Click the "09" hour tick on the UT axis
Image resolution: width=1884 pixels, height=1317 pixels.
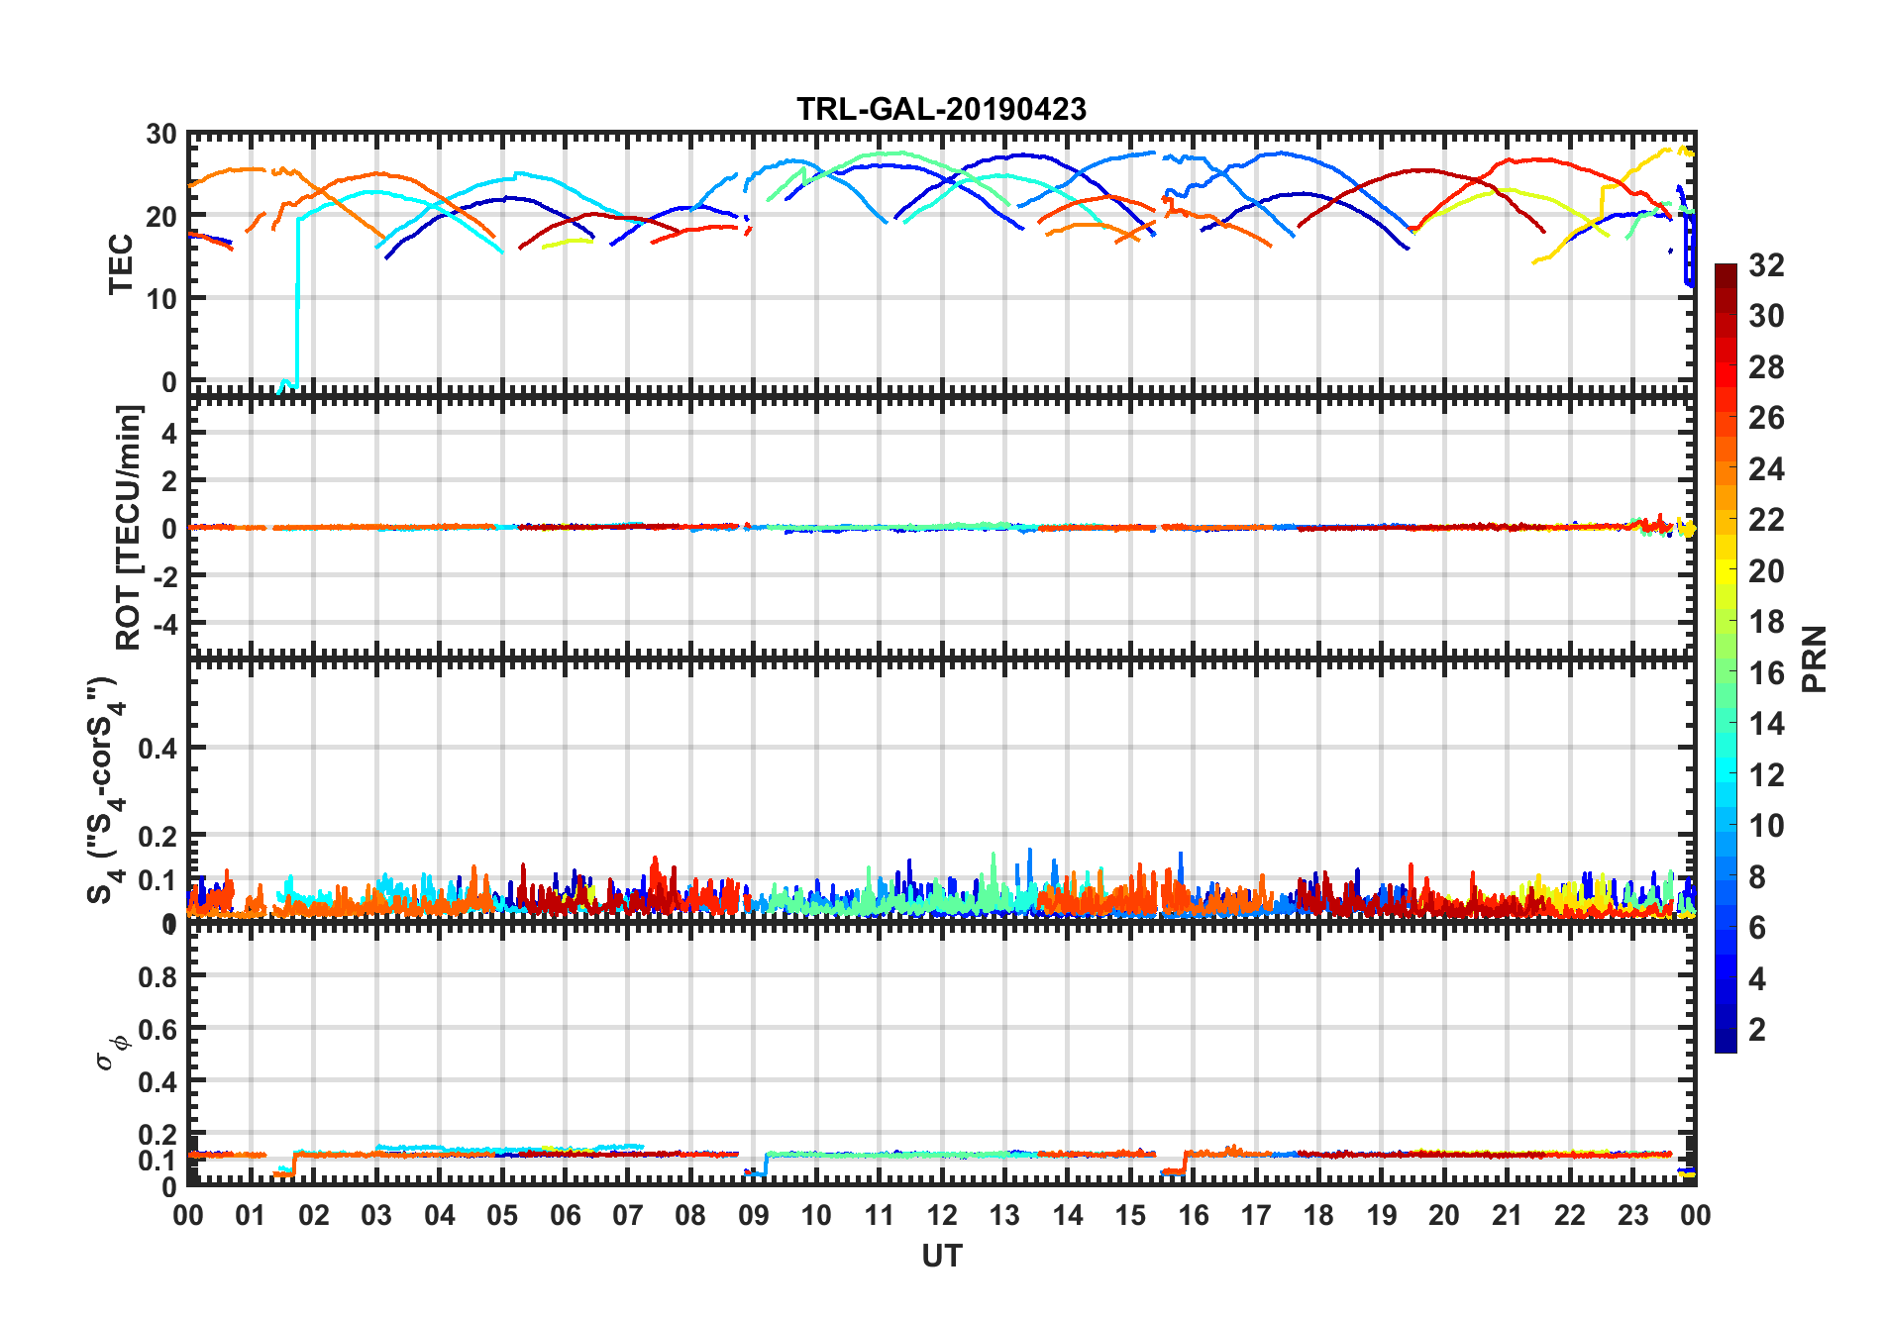click(753, 1215)
